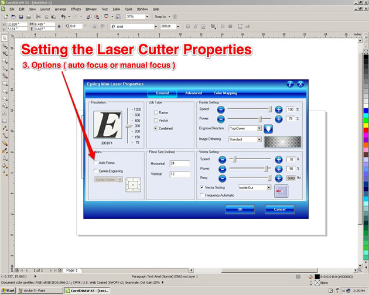Click the Vertical piece size field

pyautogui.click(x=180, y=174)
